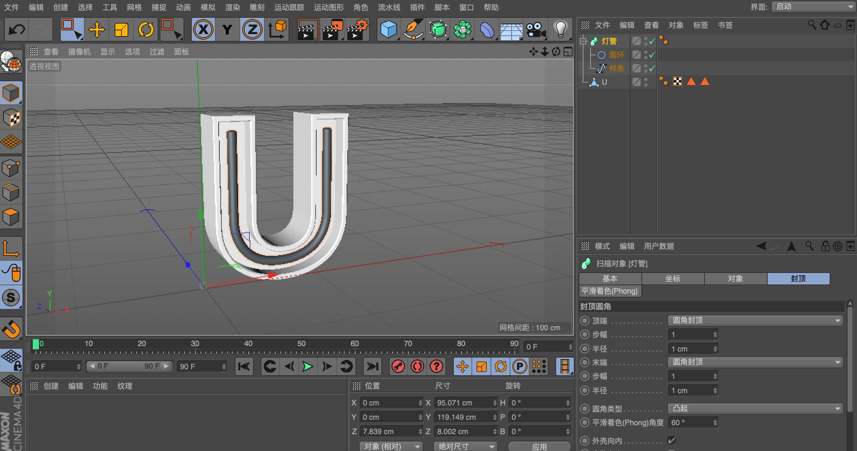Open the 运动图形 menu
The width and height of the screenshot is (857, 451).
328,7
